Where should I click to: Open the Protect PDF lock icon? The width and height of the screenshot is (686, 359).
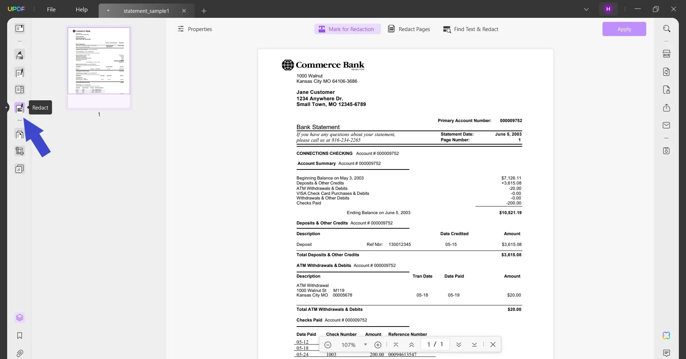666,90
